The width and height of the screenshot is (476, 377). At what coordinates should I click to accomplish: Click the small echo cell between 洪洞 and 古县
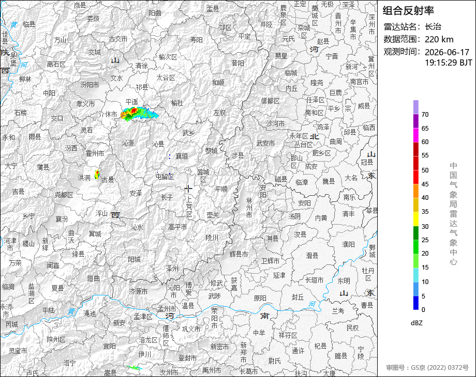click(x=97, y=174)
